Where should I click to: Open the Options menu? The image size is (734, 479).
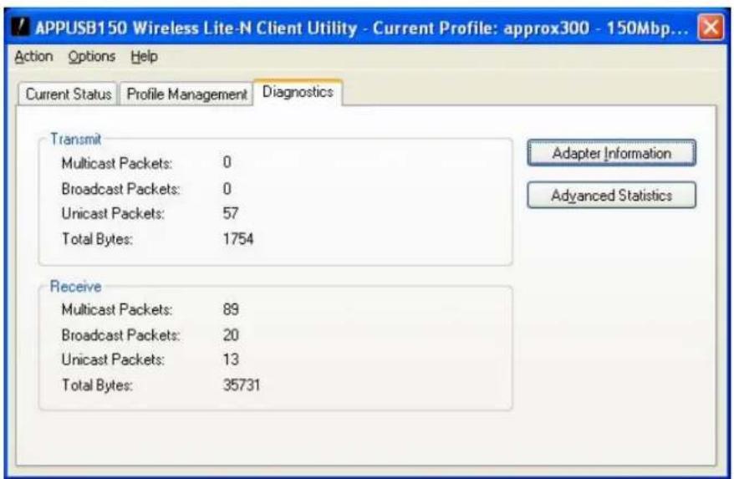point(92,57)
